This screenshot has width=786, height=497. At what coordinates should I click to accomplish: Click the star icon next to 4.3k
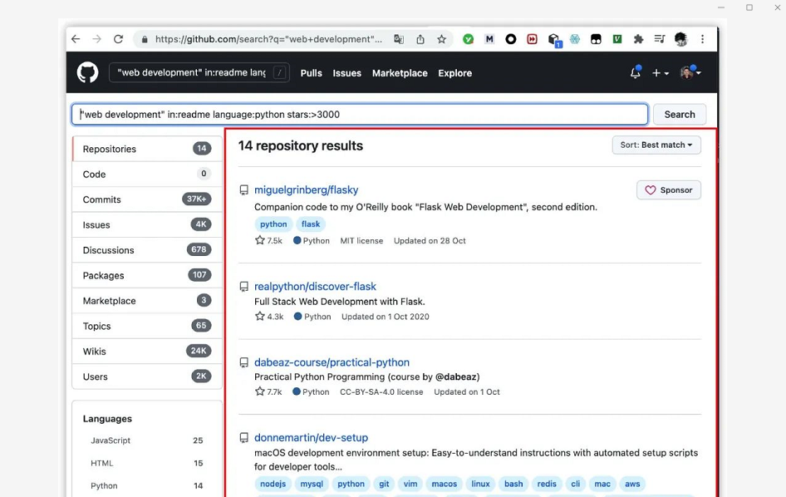click(260, 317)
